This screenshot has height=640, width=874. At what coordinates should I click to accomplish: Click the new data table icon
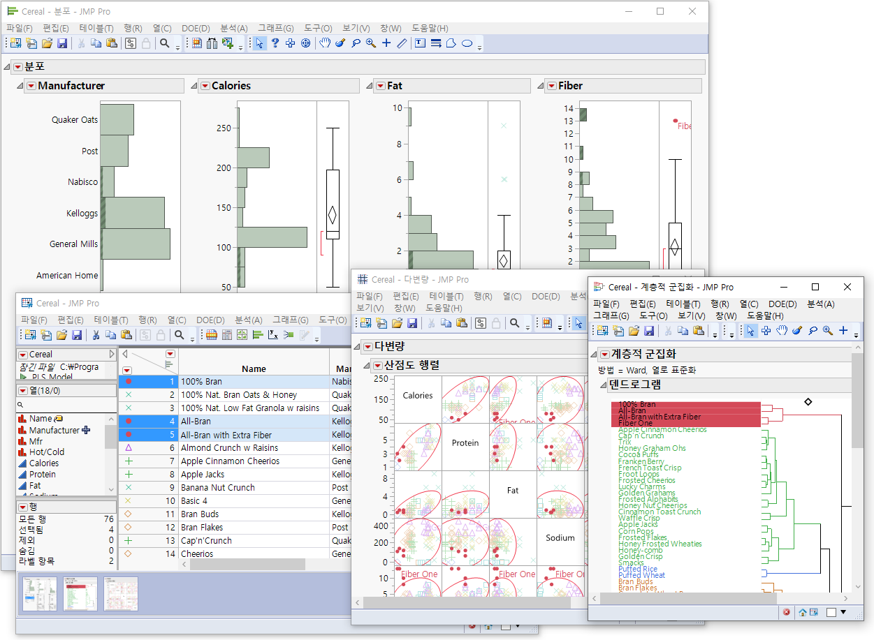[15, 43]
